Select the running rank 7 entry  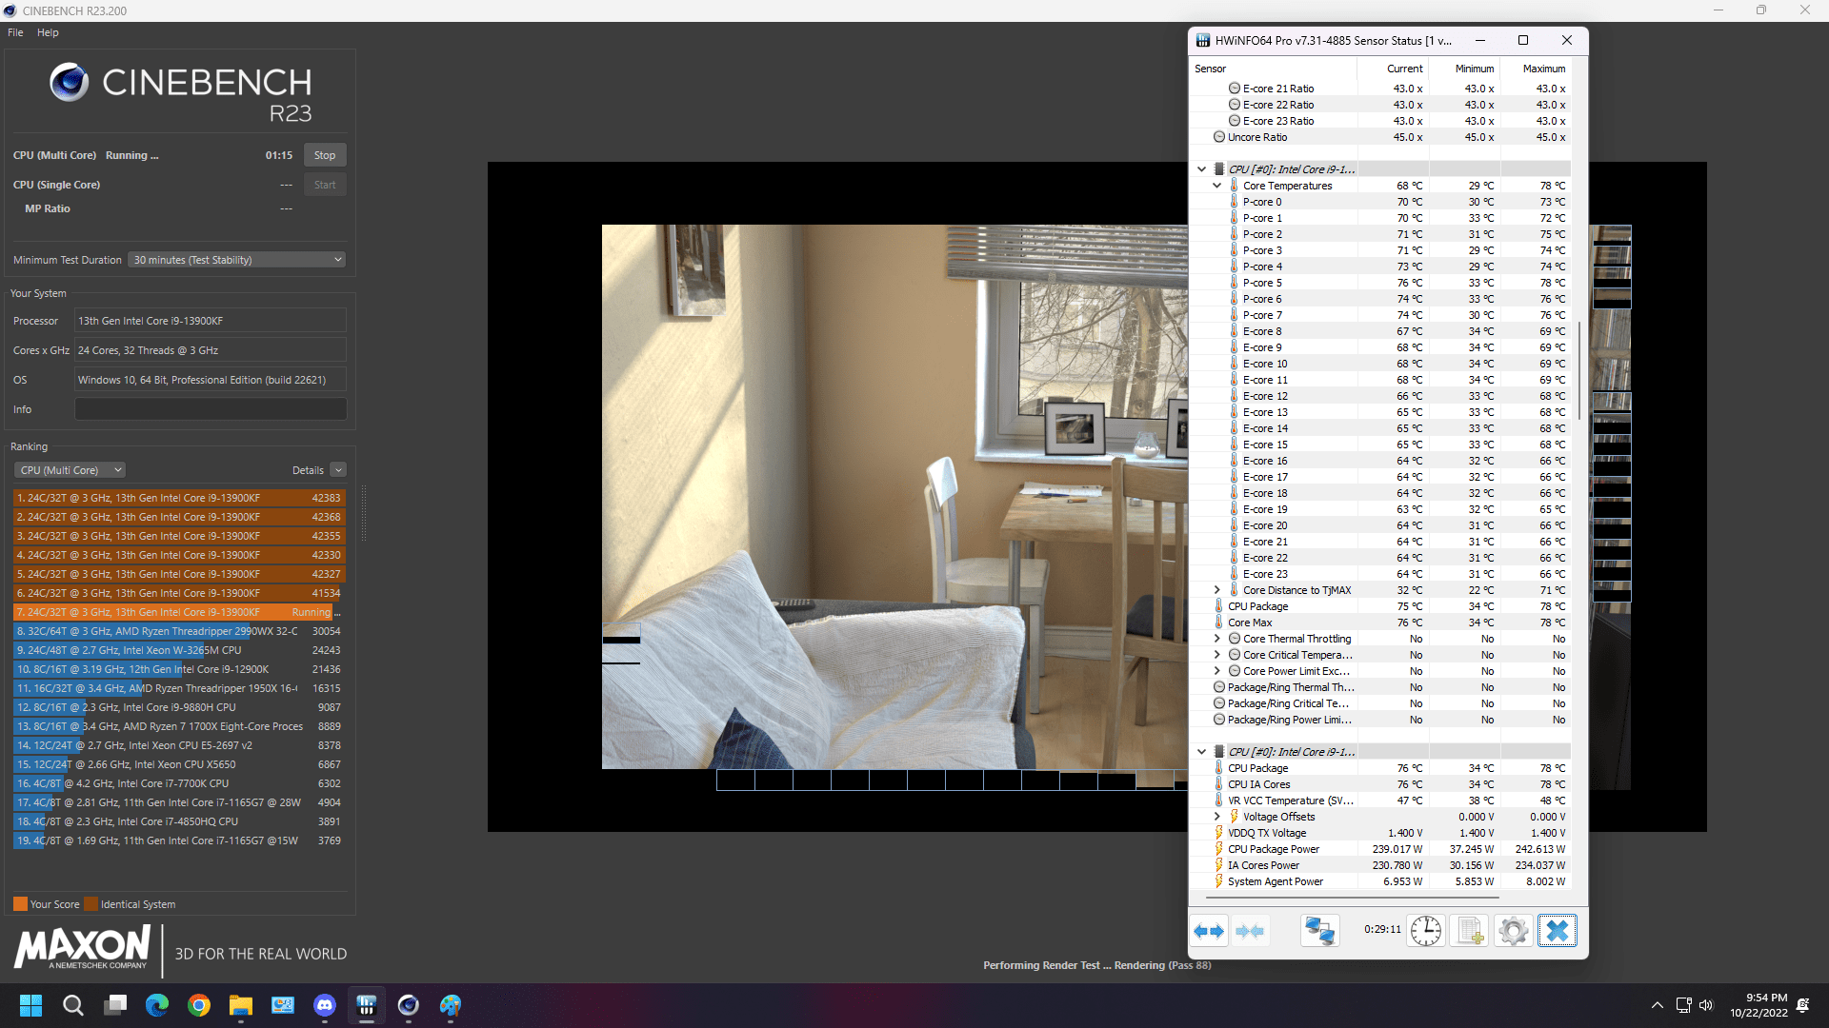coord(179,612)
